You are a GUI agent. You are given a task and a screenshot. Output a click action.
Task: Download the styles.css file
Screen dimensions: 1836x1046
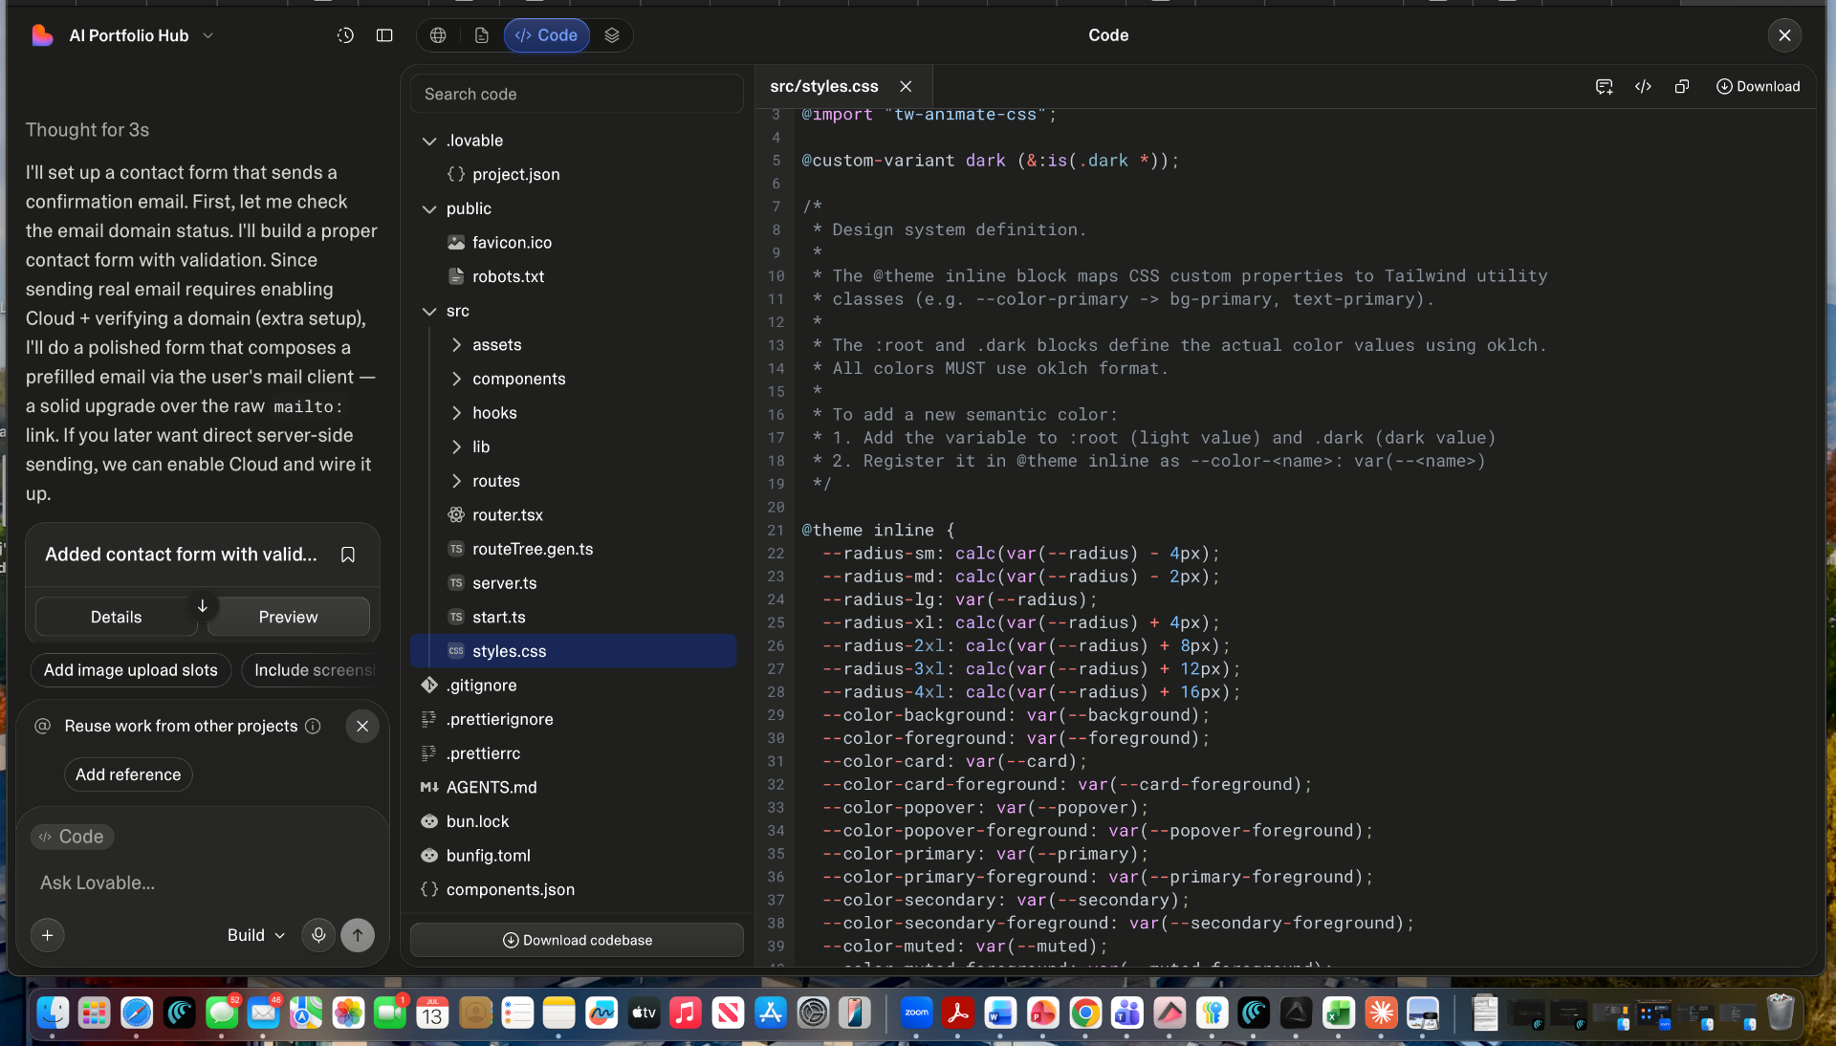(x=1758, y=87)
